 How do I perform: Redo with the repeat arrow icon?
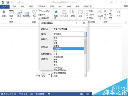tap(19, 2)
